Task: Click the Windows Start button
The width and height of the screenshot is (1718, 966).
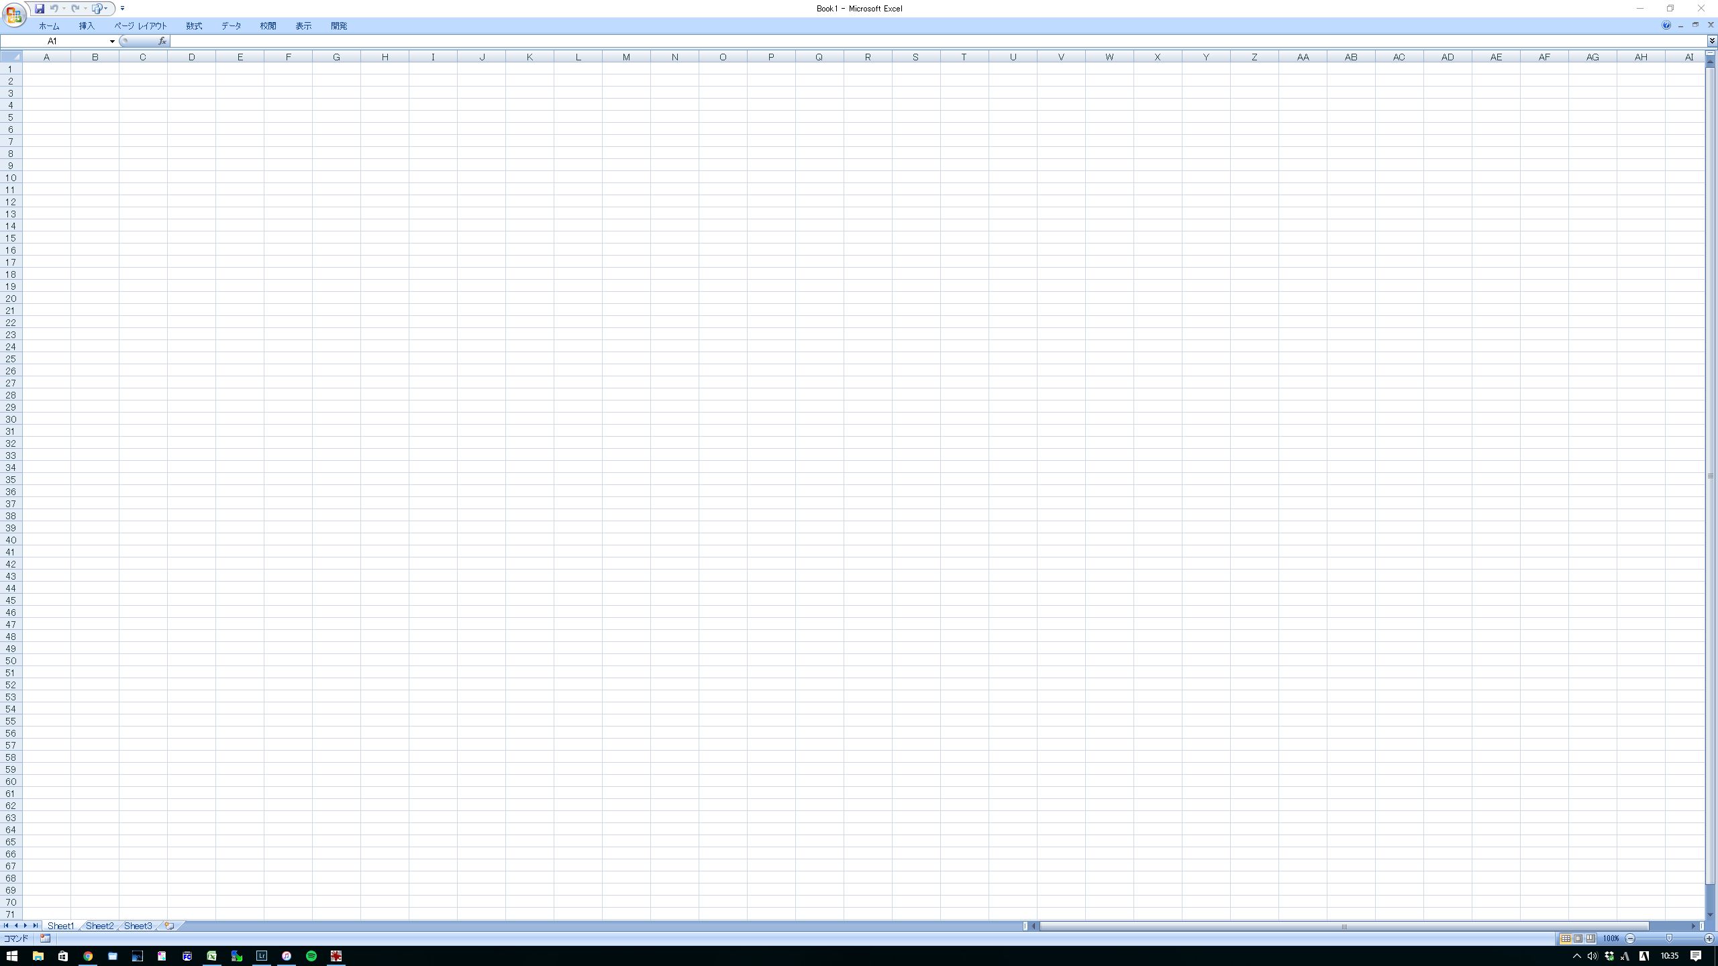Action: [x=12, y=956]
